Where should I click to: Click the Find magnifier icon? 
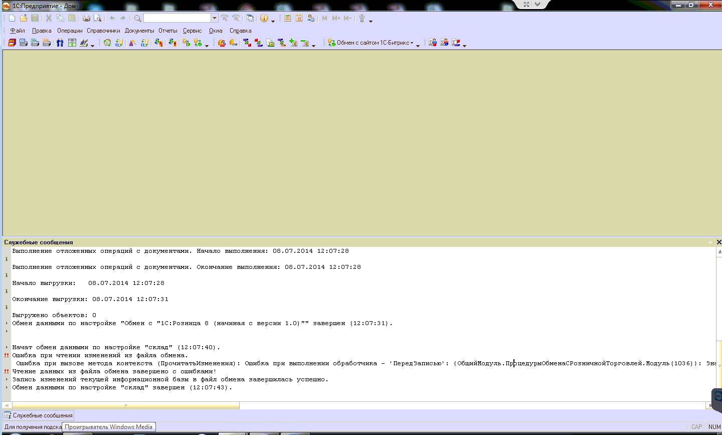pyautogui.click(x=137, y=18)
